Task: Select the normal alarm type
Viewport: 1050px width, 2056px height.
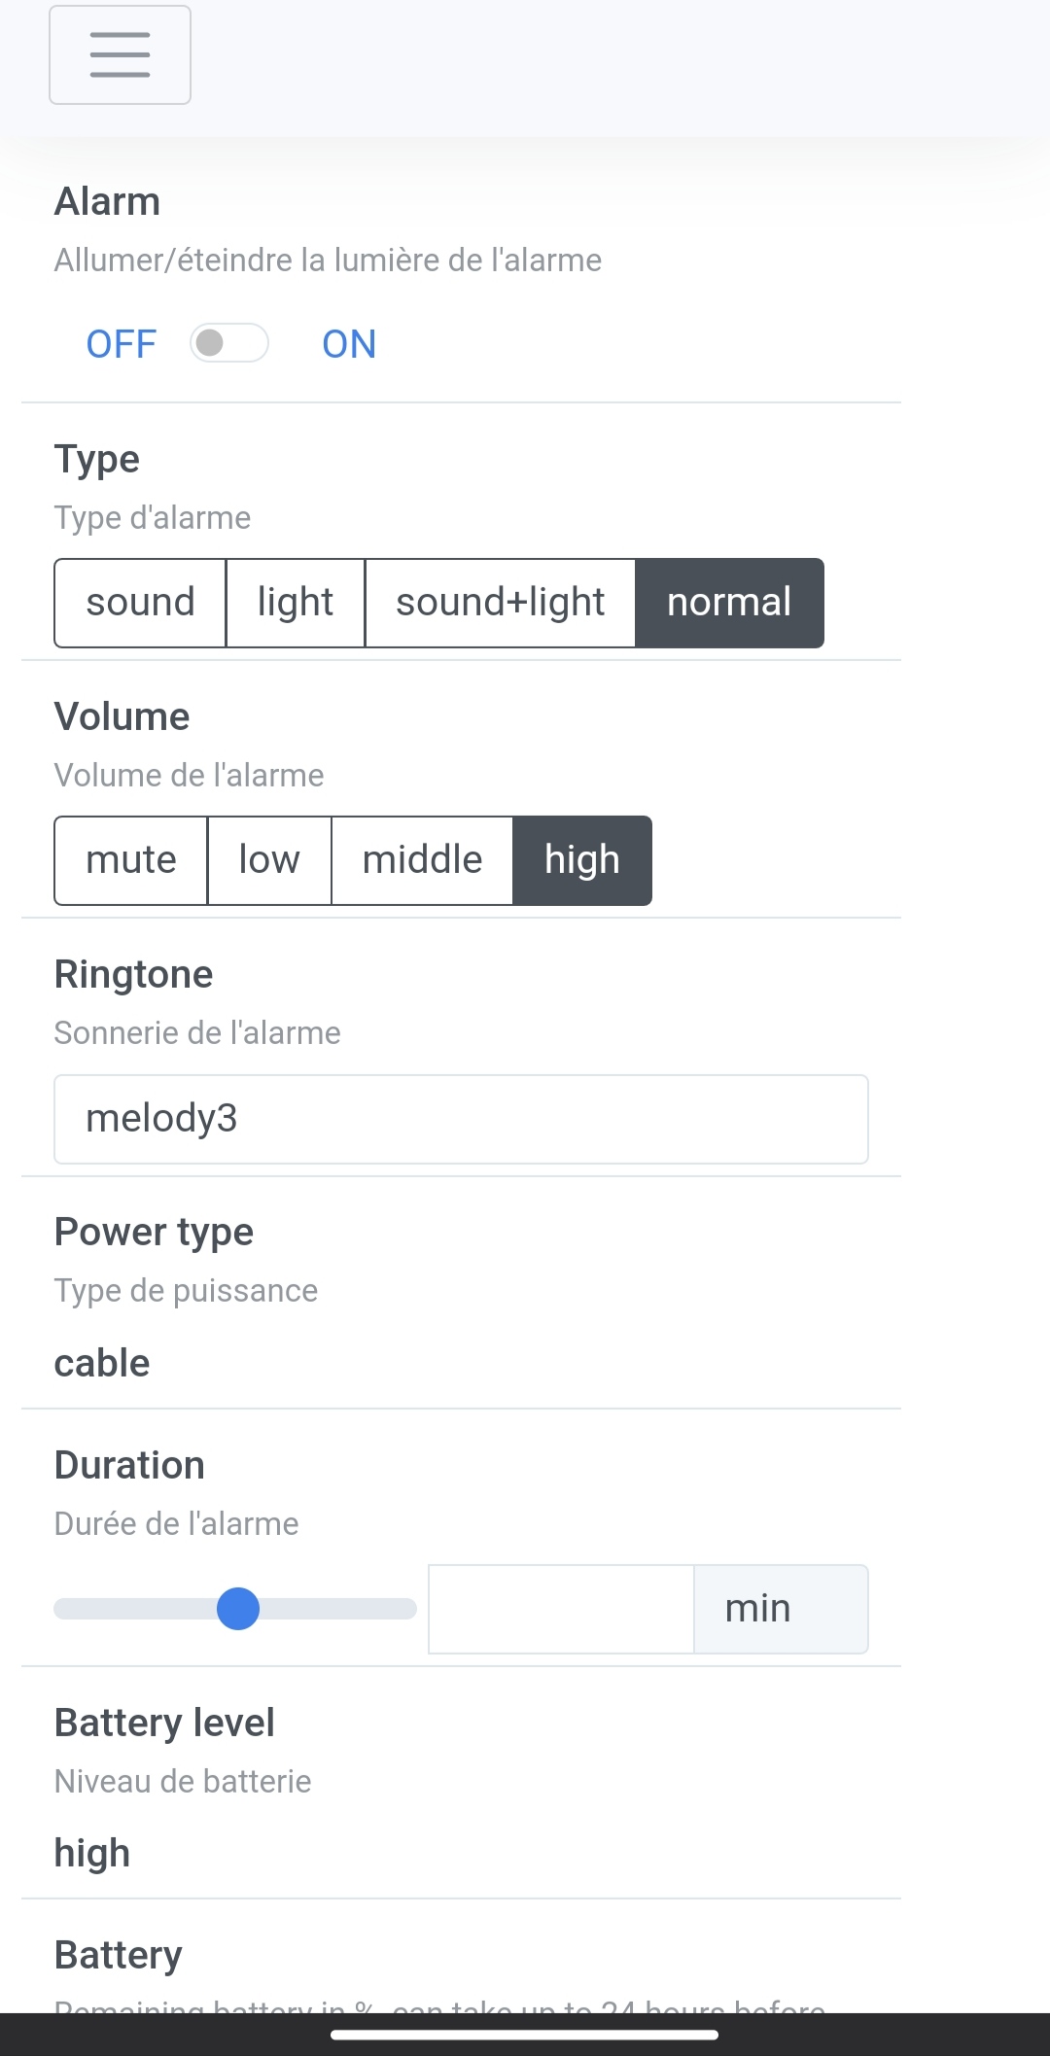Action: (729, 603)
